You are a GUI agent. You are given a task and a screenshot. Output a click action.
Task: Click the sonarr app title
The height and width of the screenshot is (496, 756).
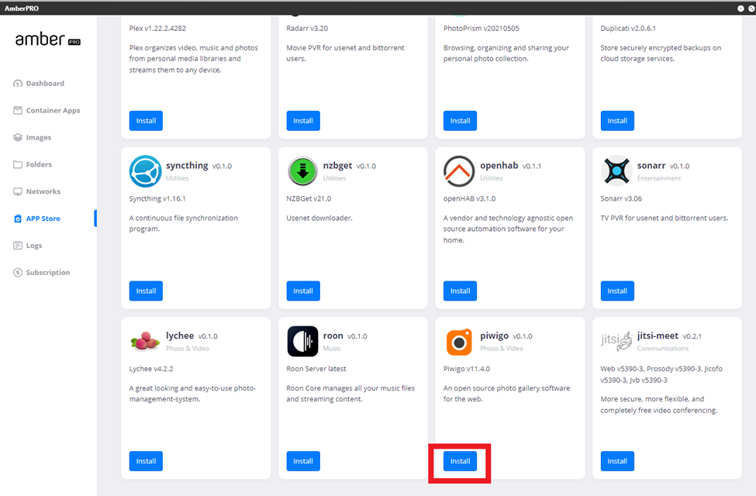651,165
